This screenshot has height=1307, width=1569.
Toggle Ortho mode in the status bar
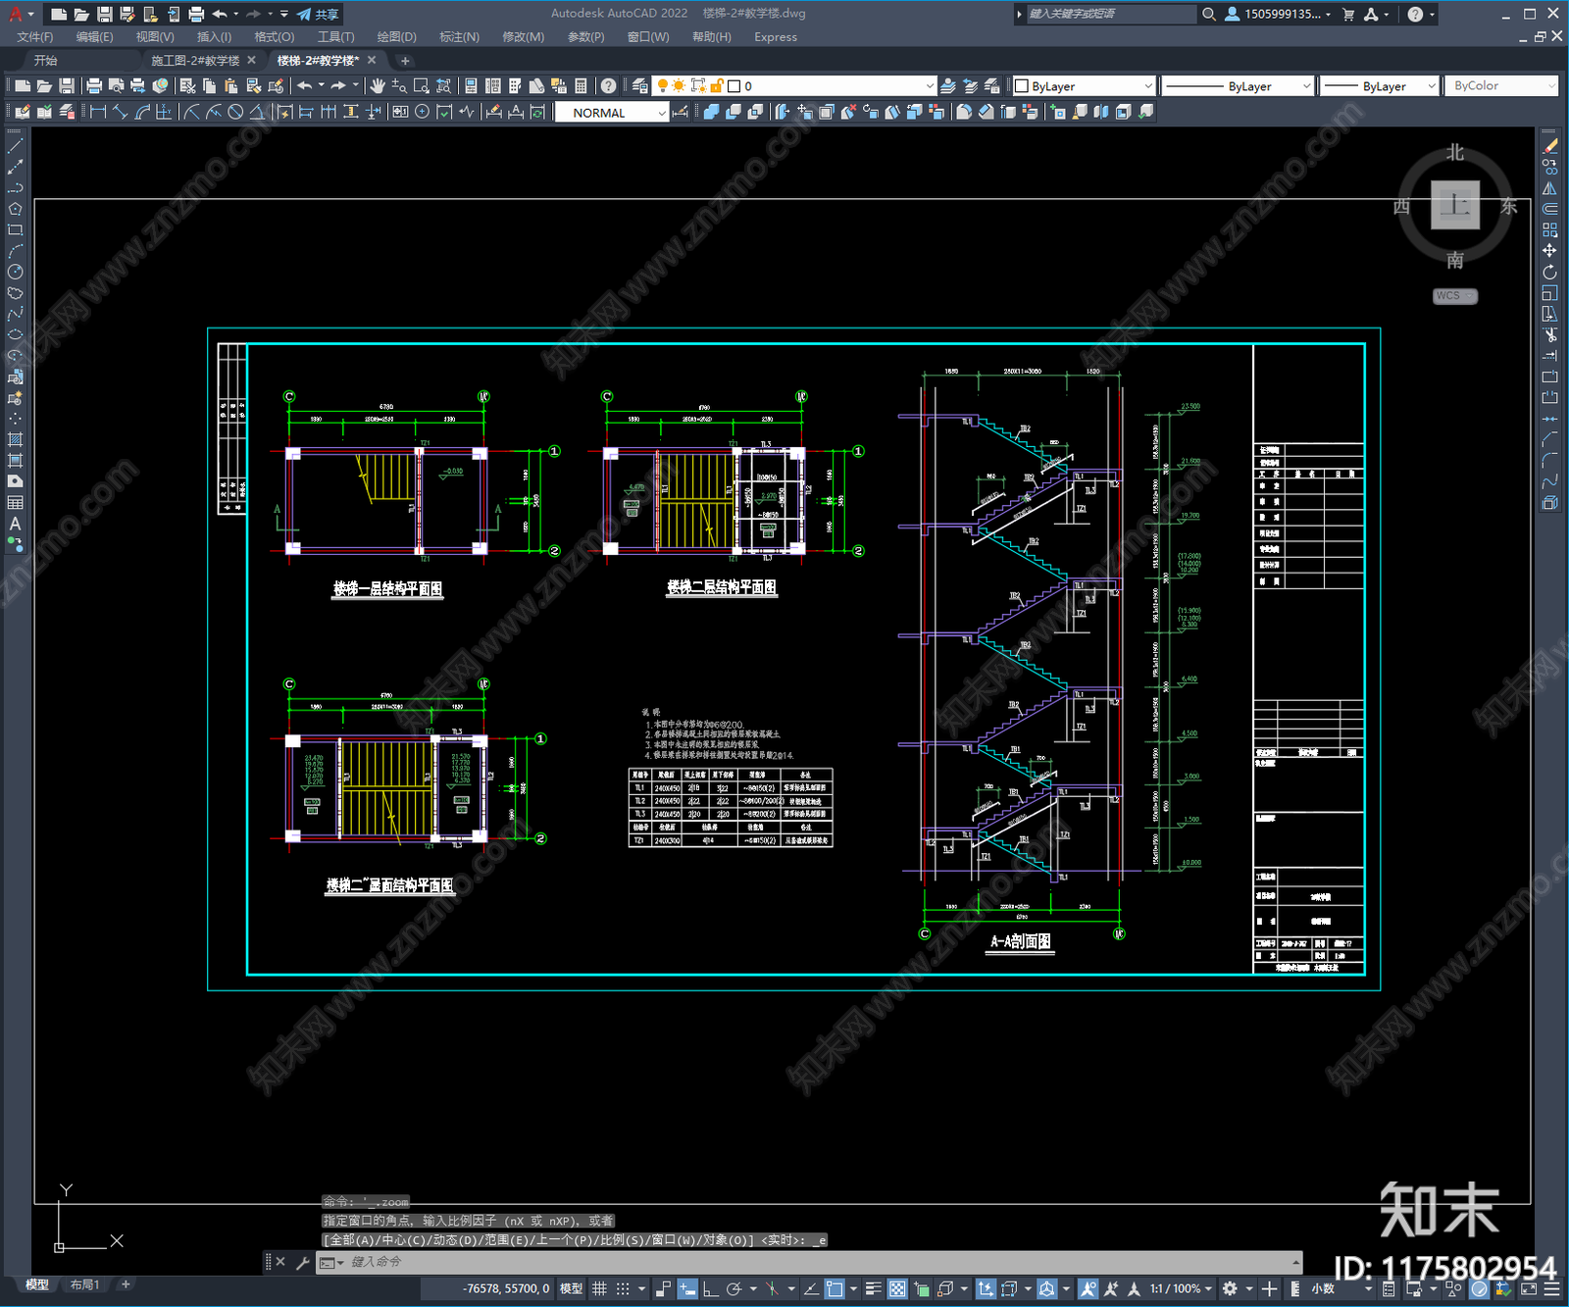click(709, 1288)
